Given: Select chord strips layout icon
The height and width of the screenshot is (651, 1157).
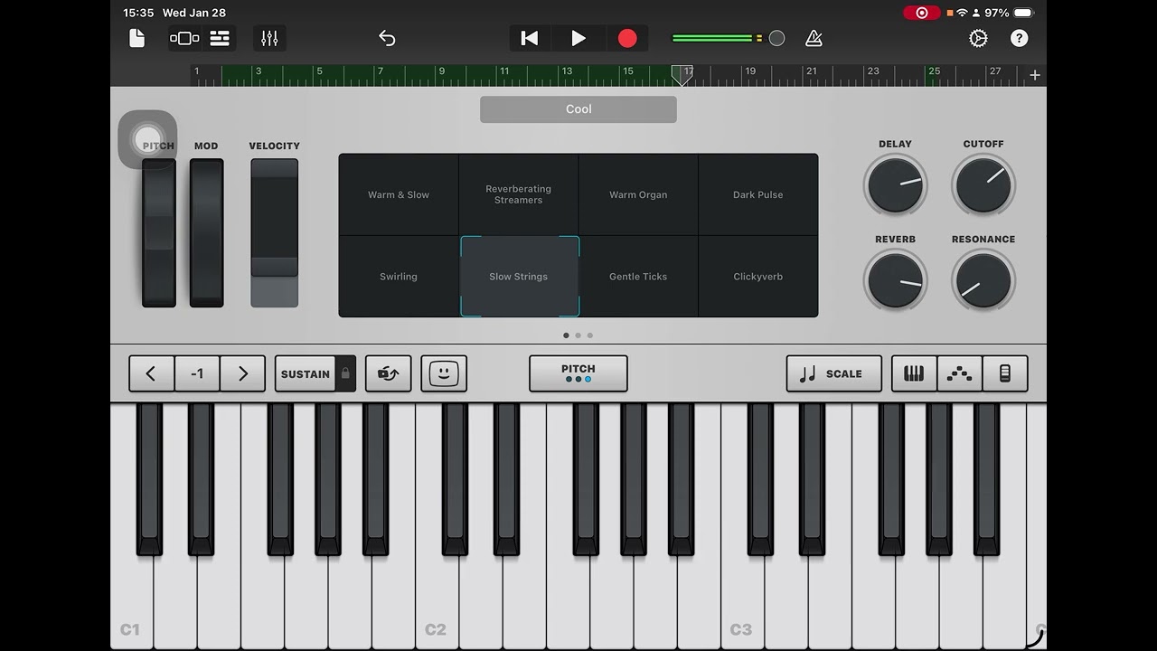Looking at the screenshot, I should coord(959,373).
